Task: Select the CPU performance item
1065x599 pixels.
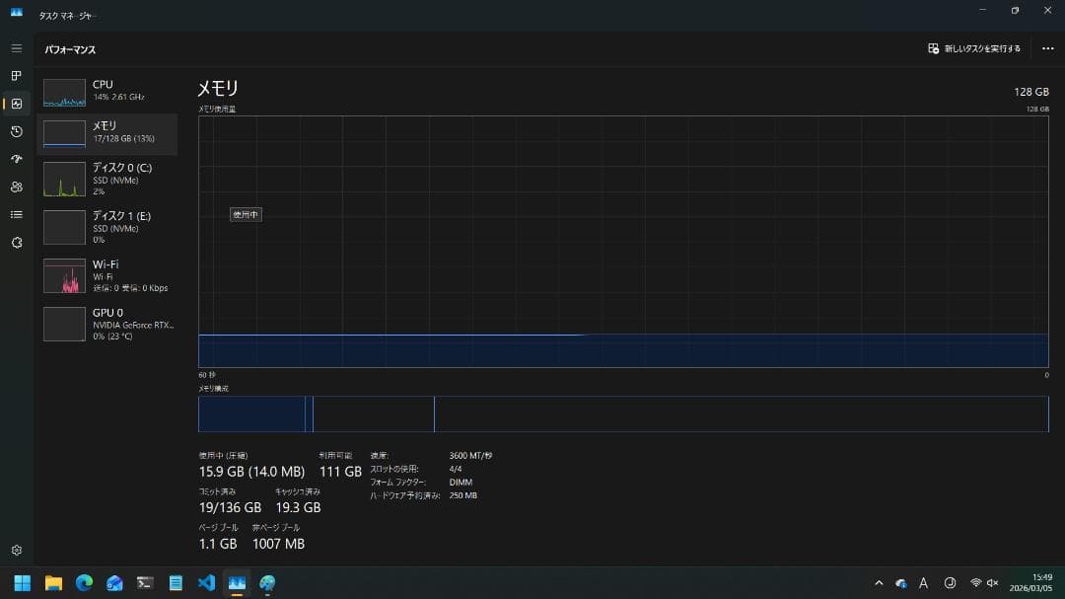Action: click(106, 92)
